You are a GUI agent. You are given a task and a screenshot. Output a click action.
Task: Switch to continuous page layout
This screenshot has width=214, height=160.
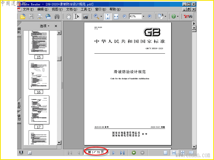pyautogui.click(x=174, y=153)
